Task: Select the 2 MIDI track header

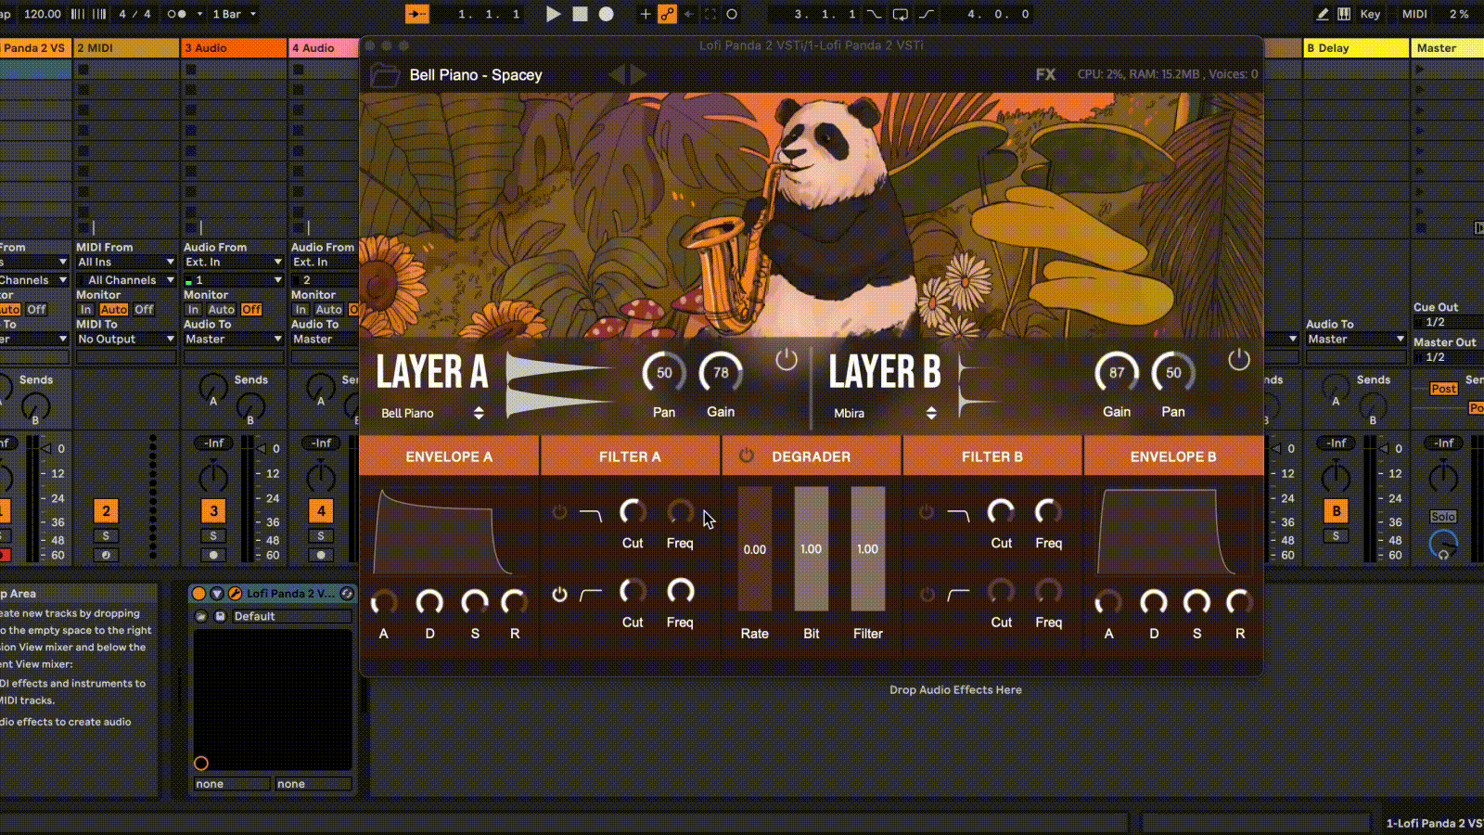Action: [126, 48]
